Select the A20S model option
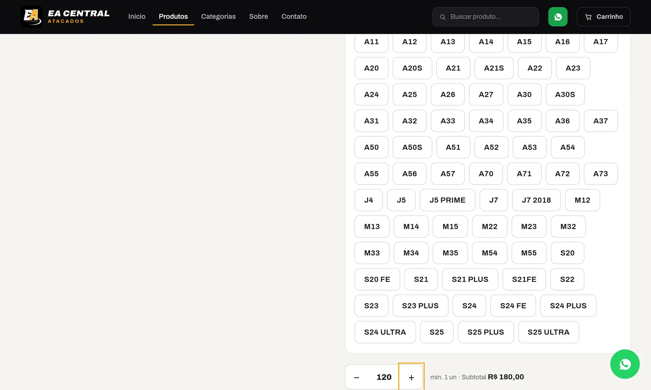The height and width of the screenshot is (390, 651). coord(412,68)
